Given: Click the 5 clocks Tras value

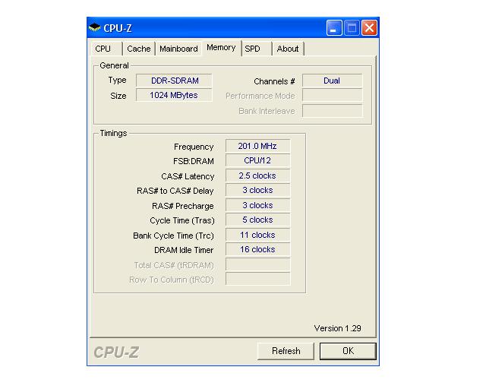Looking at the screenshot, I should point(258,220).
